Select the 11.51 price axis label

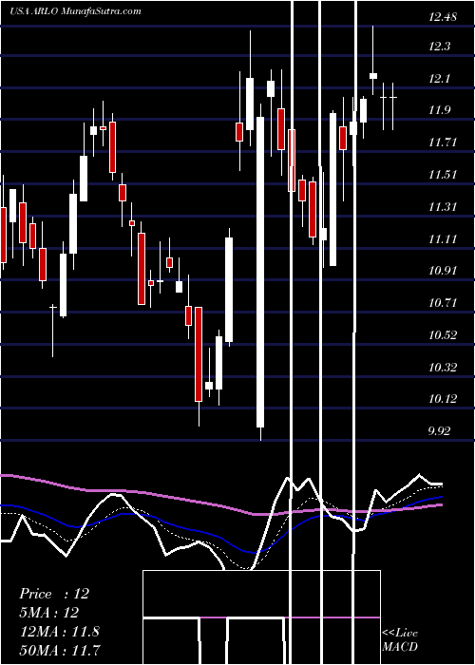443,175
